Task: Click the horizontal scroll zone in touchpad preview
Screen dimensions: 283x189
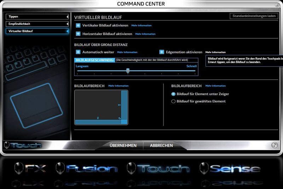Action: click(98, 122)
